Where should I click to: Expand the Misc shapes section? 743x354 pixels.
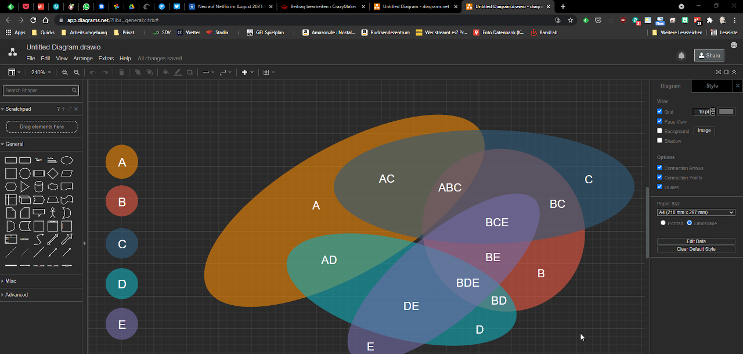[9, 281]
